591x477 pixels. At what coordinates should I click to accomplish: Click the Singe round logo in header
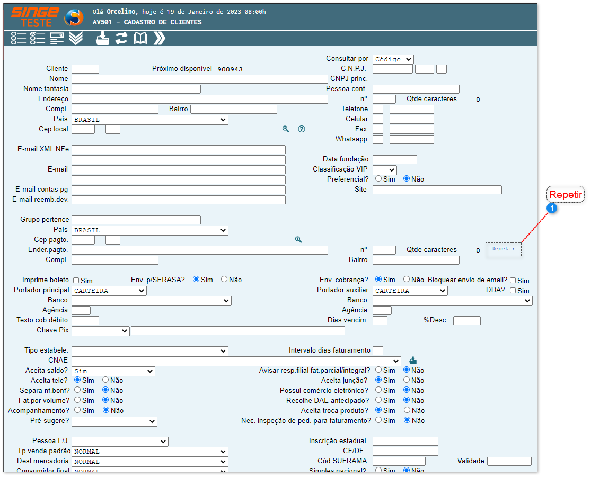pos(74,17)
